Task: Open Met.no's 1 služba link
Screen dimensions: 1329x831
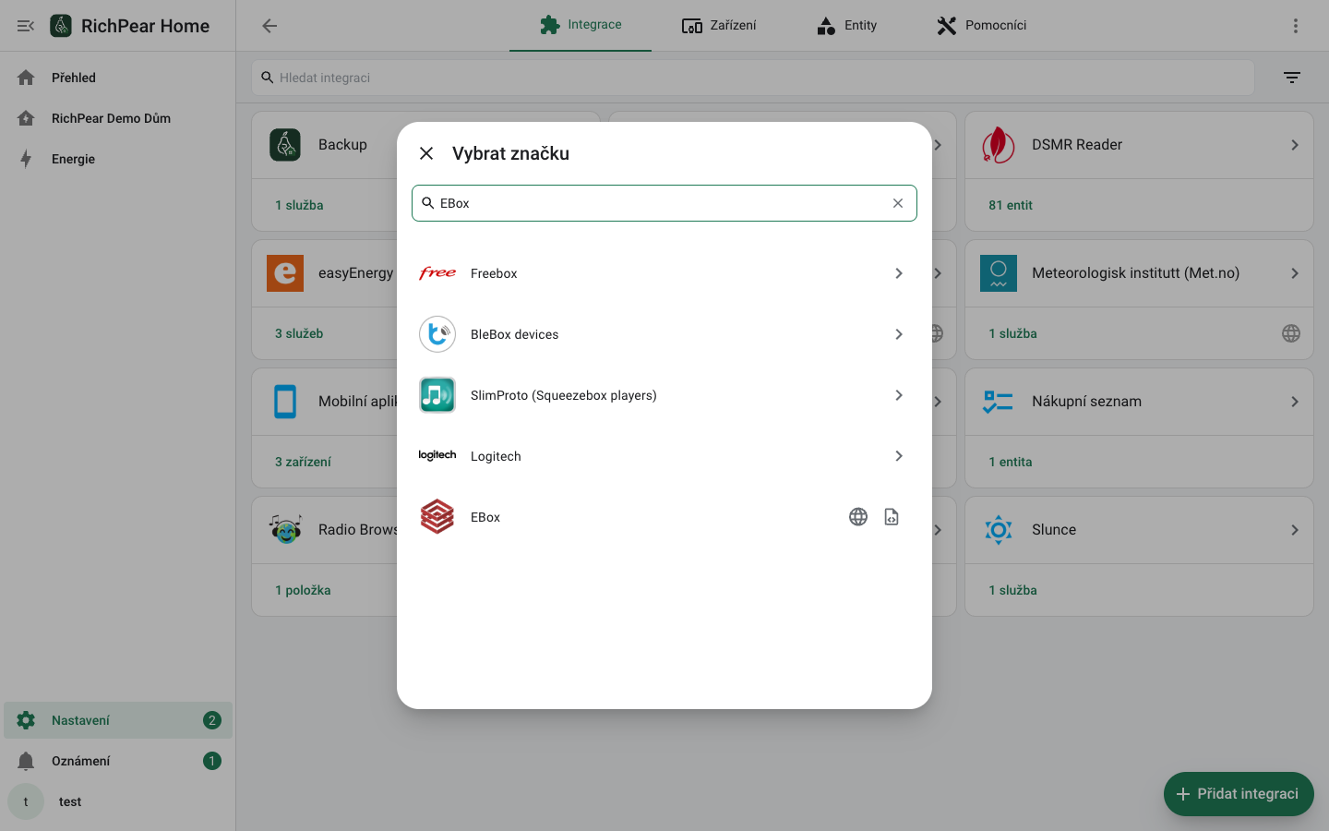Action: click(1012, 333)
